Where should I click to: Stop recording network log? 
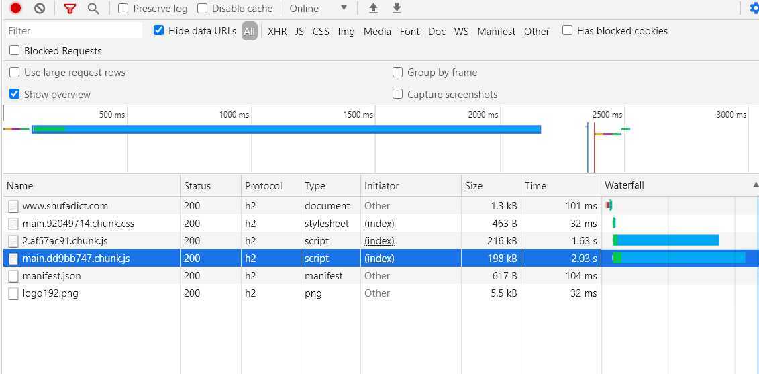pos(15,8)
